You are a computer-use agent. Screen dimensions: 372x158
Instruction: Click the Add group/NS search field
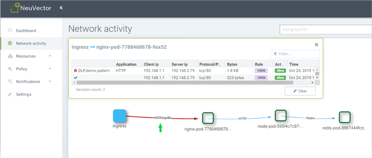click(325, 29)
